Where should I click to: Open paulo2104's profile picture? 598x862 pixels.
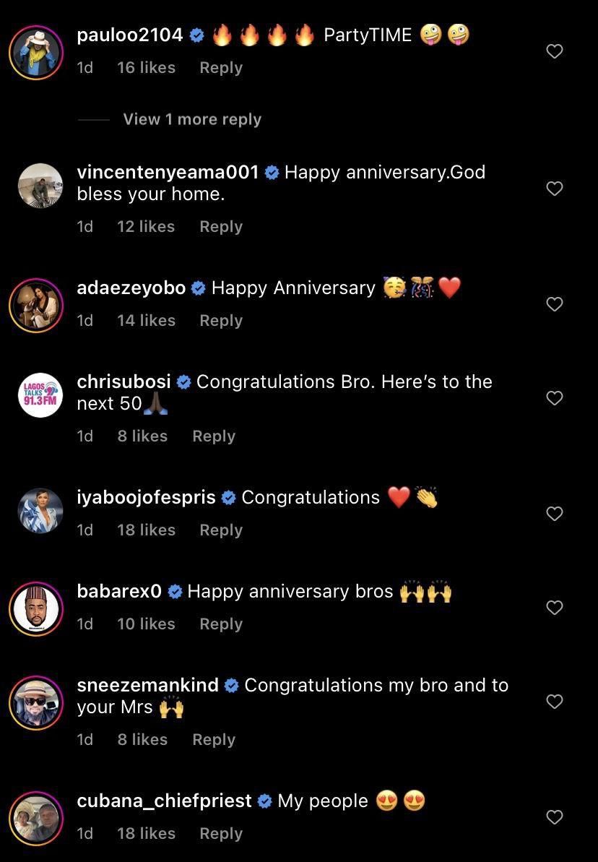[36, 51]
